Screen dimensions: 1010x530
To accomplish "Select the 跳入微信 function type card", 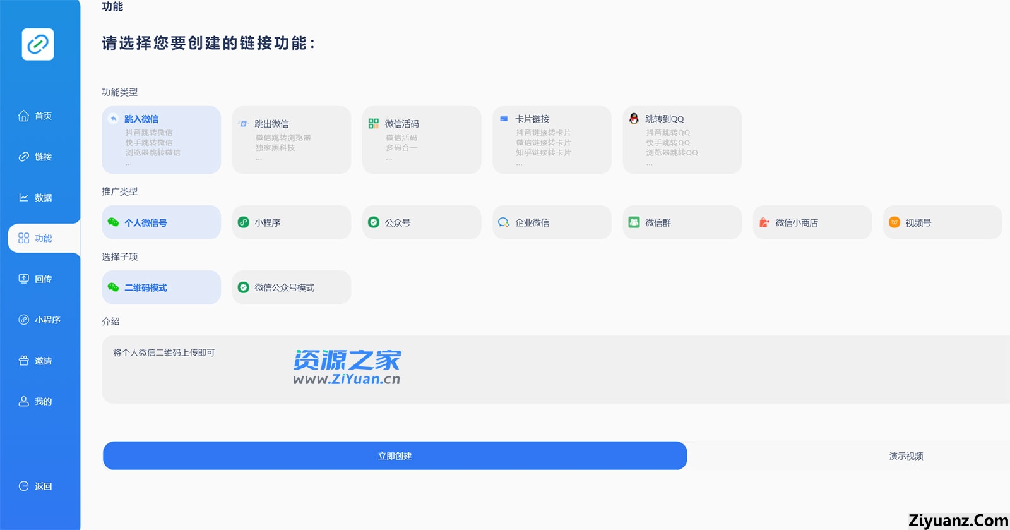I will click(x=162, y=140).
